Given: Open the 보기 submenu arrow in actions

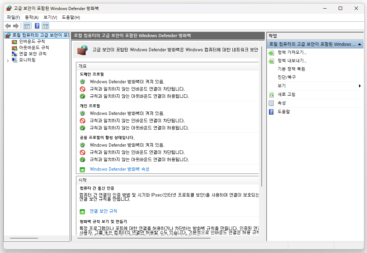Looking at the screenshot, I should (360, 86).
